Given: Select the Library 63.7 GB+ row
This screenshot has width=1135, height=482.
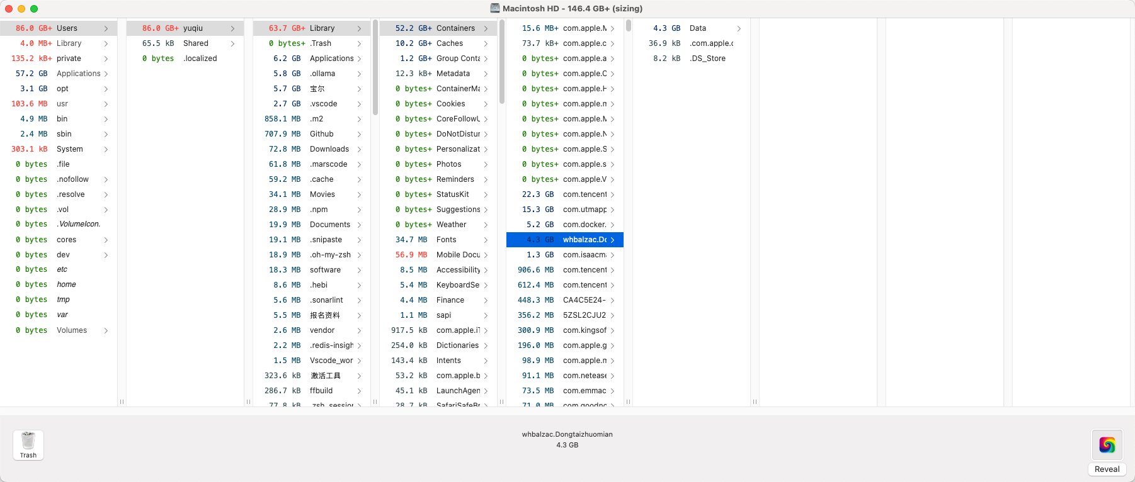Looking at the screenshot, I should click(312, 28).
